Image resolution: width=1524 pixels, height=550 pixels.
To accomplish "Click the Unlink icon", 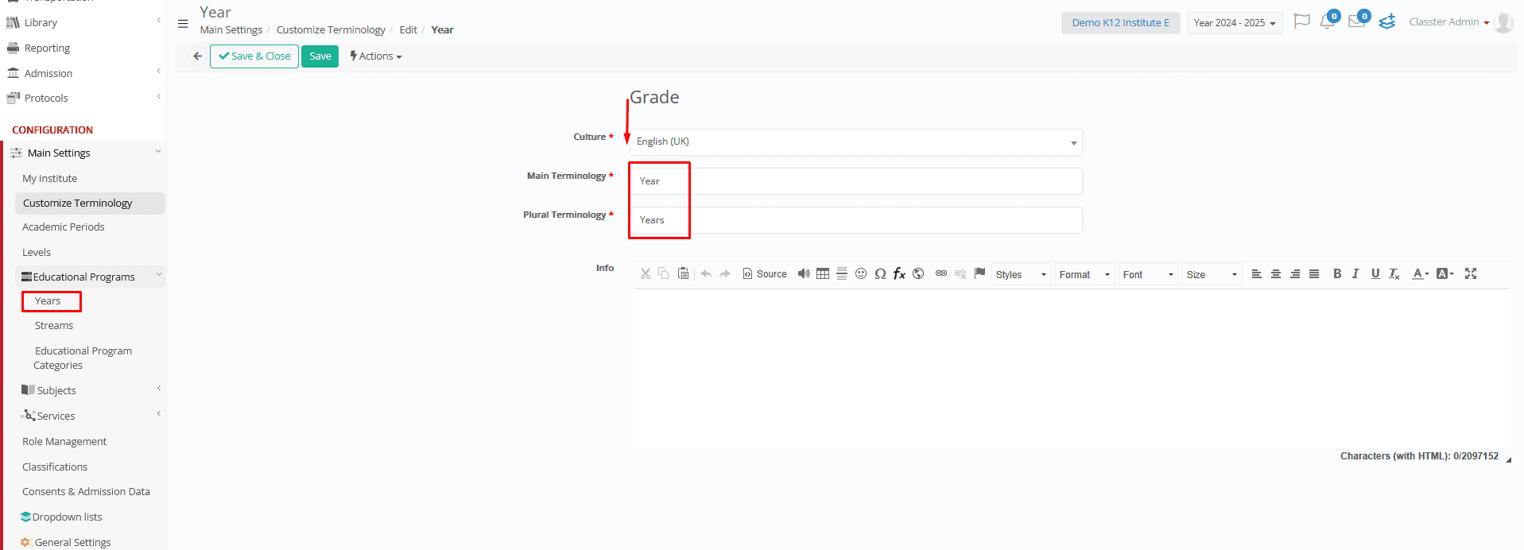I will coord(960,273).
